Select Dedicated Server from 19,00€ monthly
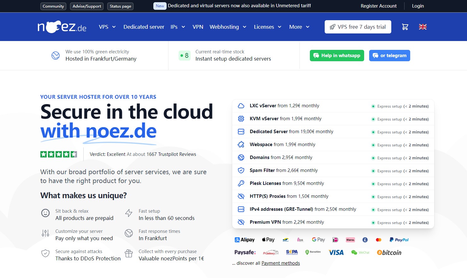Image resolution: width=467 pixels, height=278 pixels. (292, 132)
